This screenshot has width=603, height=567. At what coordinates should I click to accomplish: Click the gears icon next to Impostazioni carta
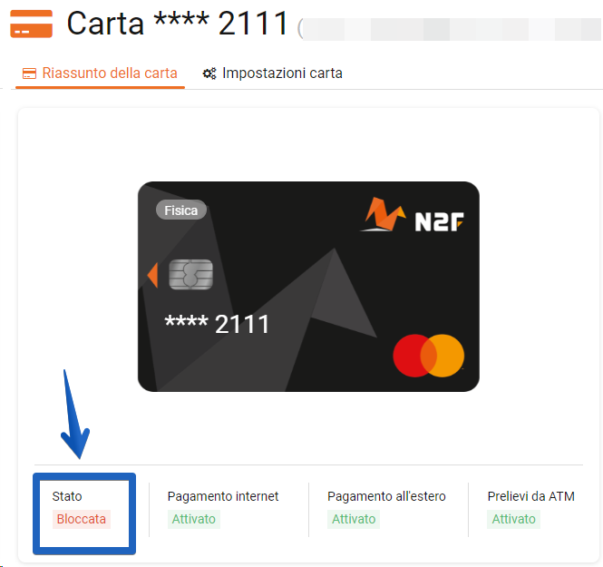click(x=209, y=73)
